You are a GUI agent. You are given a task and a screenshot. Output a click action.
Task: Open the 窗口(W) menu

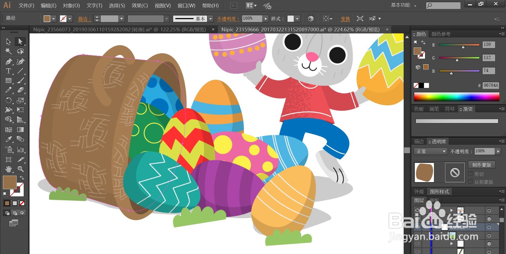click(x=186, y=5)
